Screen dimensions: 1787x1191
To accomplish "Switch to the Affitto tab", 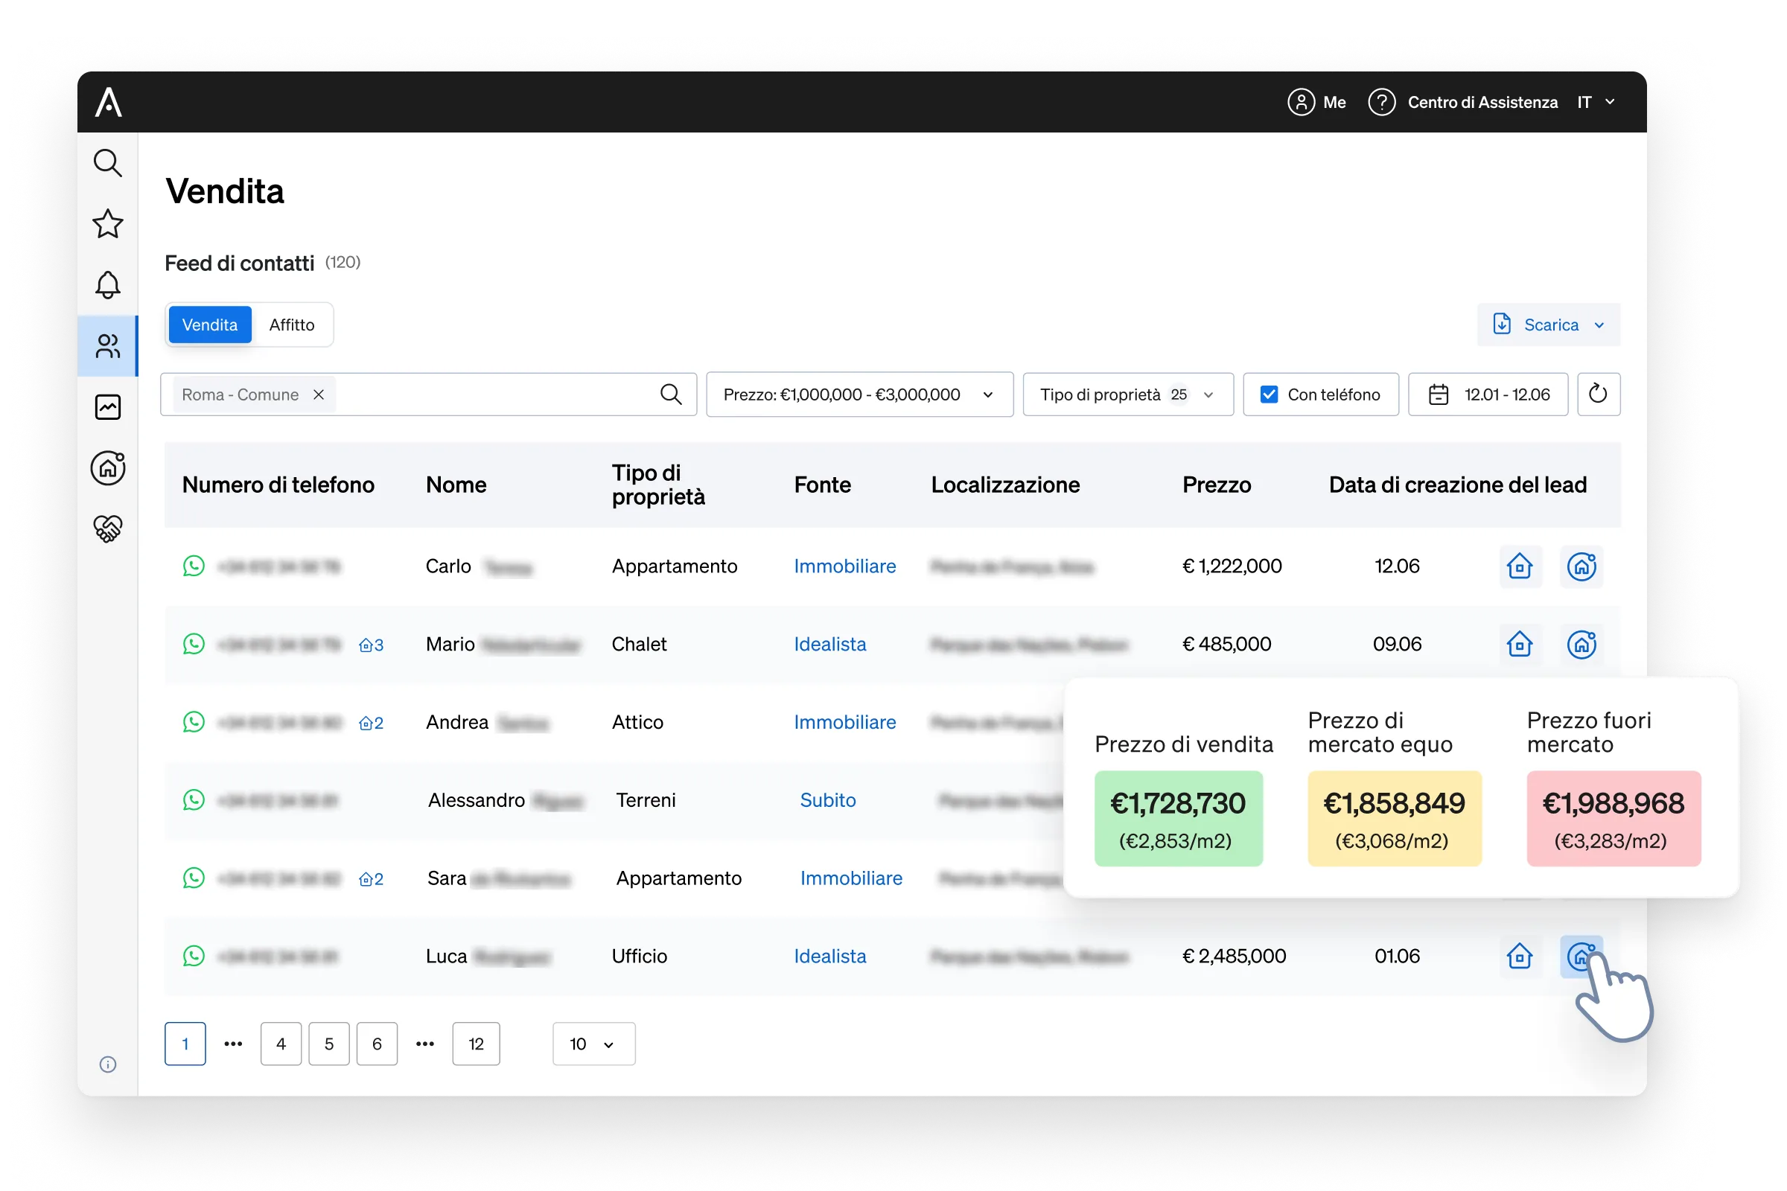I will coord(292,325).
